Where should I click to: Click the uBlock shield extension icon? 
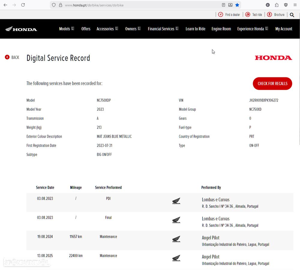tap(286, 5)
